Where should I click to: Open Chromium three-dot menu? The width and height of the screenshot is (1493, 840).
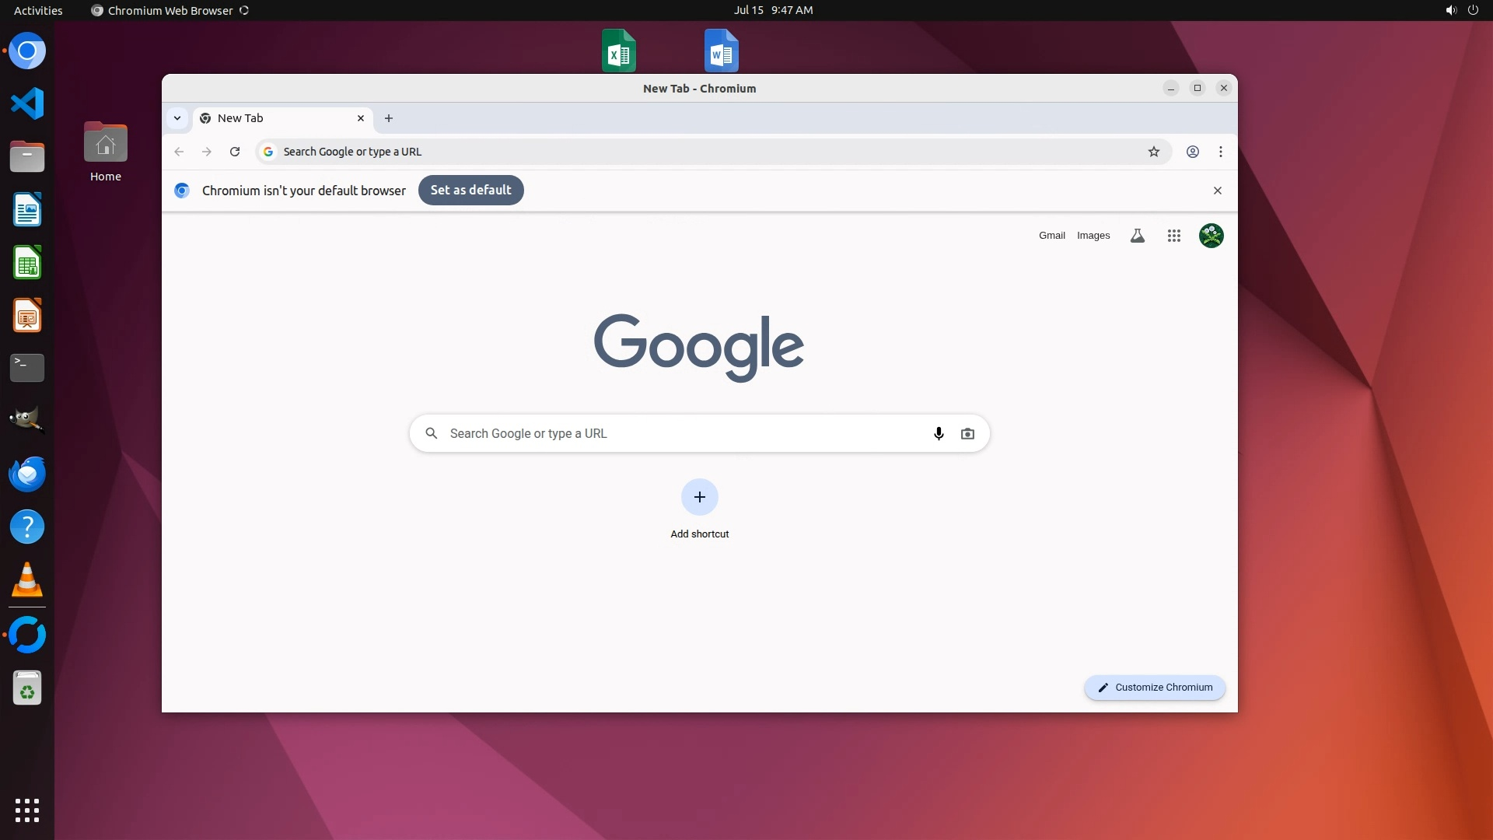pyautogui.click(x=1221, y=152)
